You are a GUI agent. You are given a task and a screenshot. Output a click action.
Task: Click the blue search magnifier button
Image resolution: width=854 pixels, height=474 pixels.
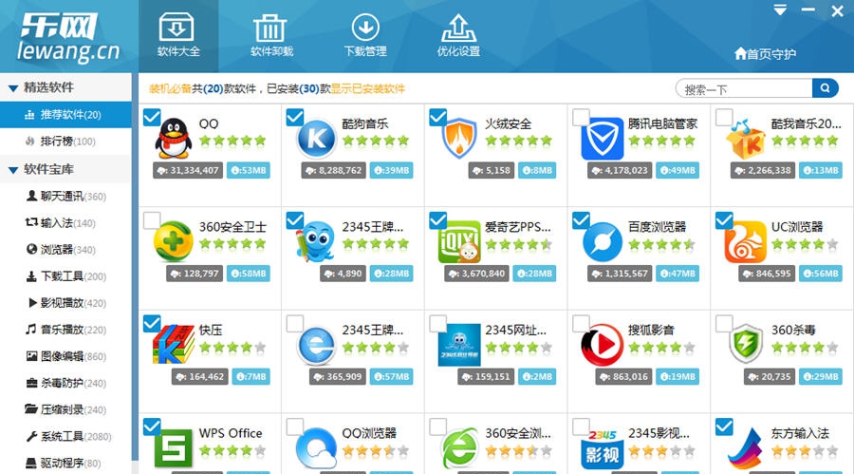826,88
